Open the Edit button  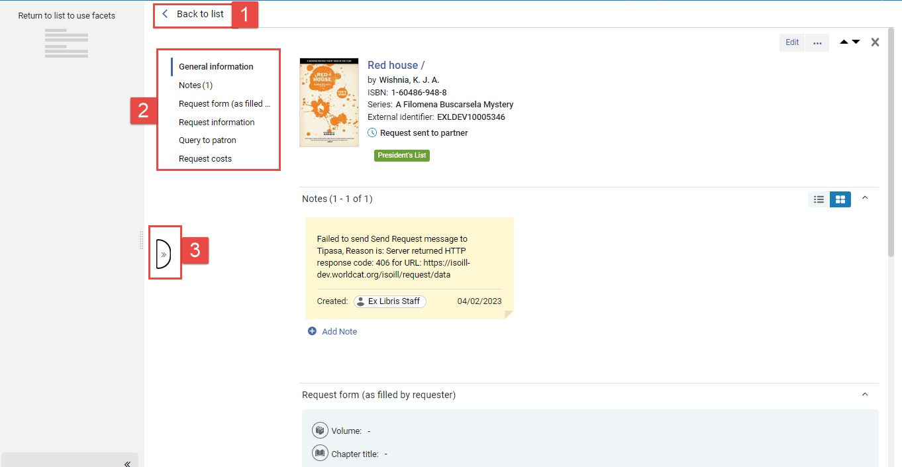(x=792, y=42)
